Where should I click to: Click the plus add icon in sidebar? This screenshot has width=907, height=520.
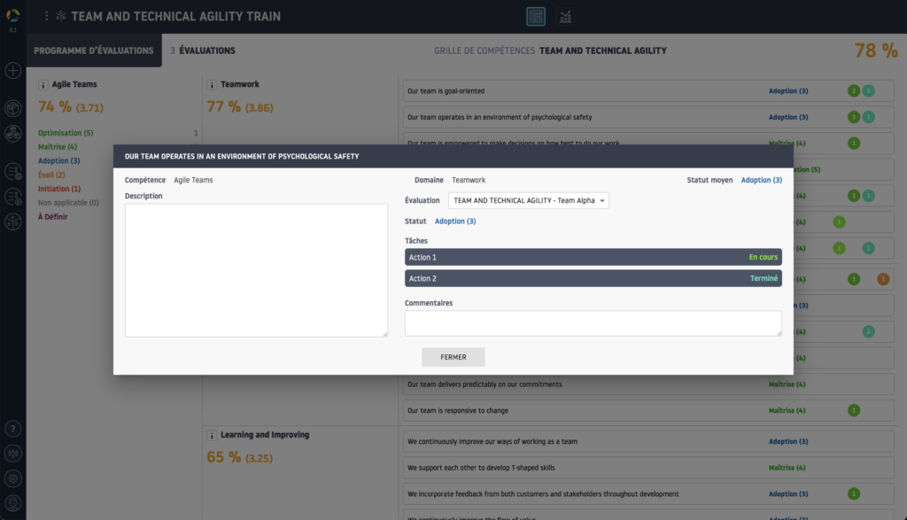[x=13, y=71]
